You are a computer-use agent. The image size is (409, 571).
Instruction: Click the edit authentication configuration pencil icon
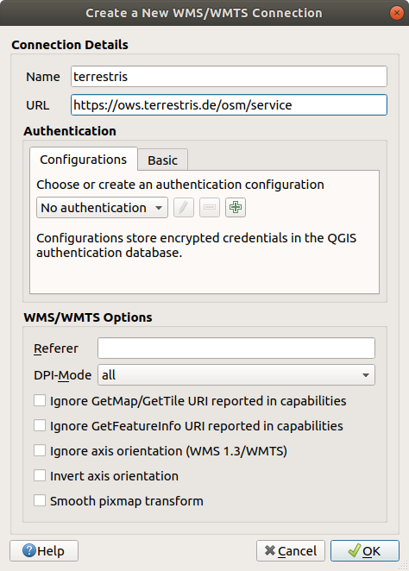184,208
